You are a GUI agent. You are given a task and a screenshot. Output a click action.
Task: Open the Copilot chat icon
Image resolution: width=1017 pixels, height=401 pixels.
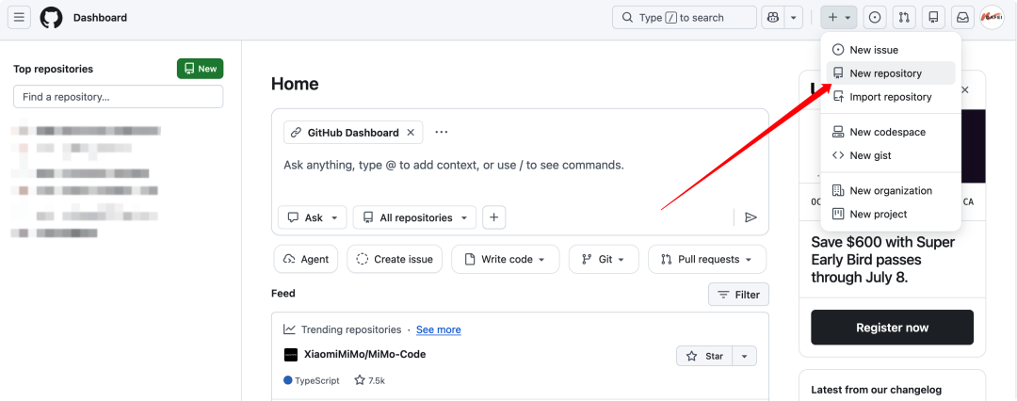773,18
